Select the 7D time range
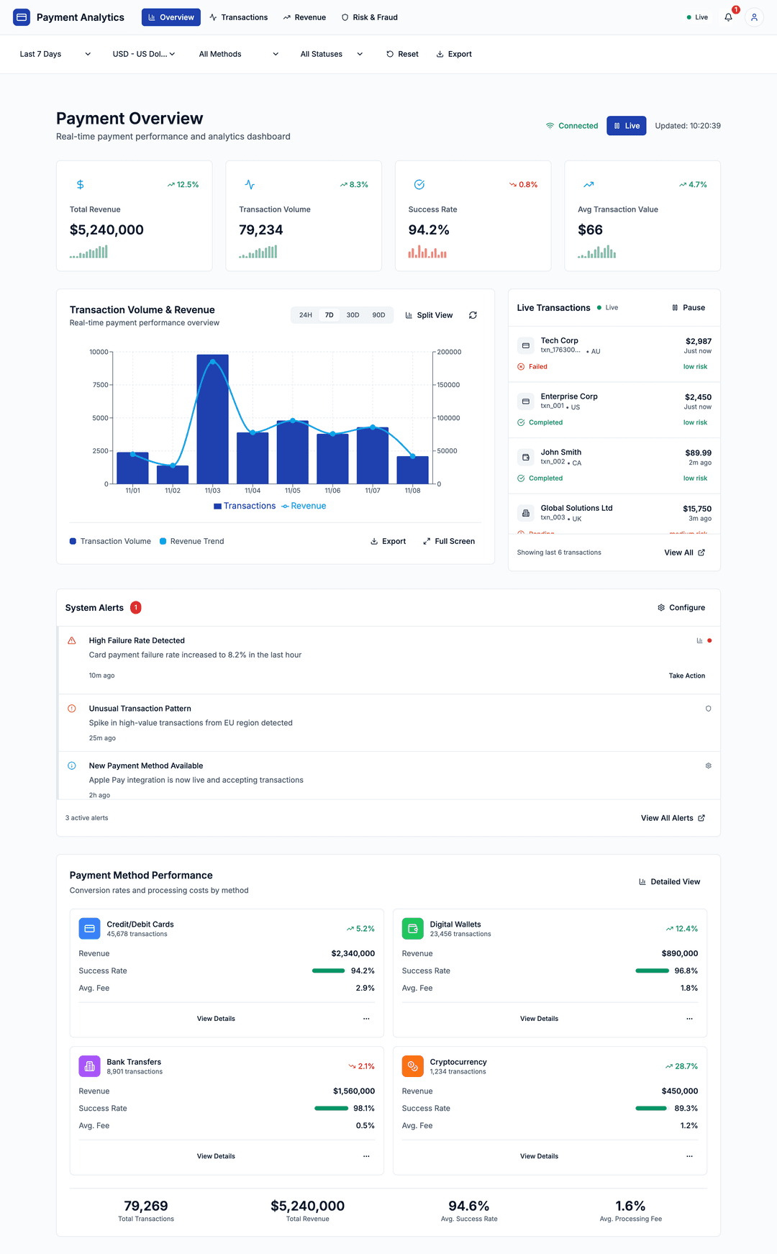Image resolution: width=777 pixels, height=1254 pixels. pyautogui.click(x=329, y=315)
